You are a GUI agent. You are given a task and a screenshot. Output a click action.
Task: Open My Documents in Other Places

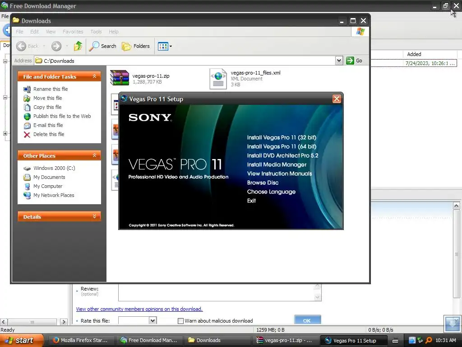pyautogui.click(x=49, y=177)
